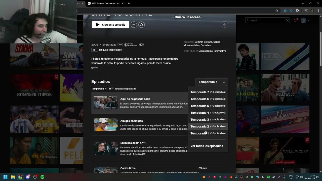Select Temporada 6 from the season list

click(x=208, y=99)
